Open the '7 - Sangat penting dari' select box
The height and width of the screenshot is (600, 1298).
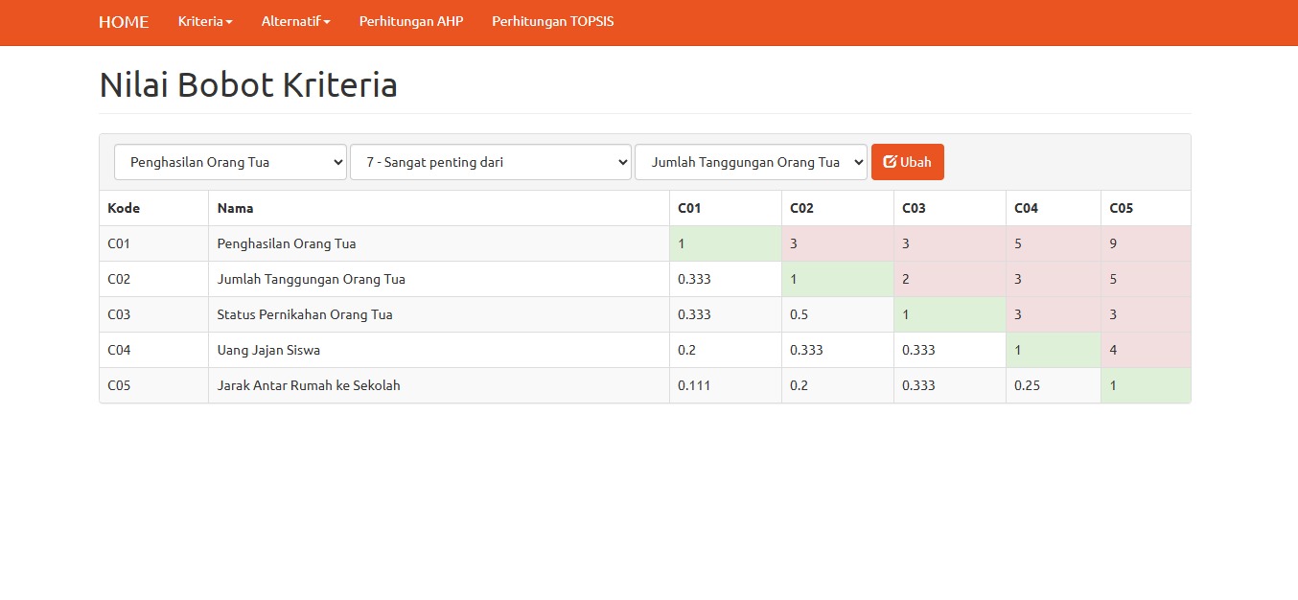tap(491, 162)
